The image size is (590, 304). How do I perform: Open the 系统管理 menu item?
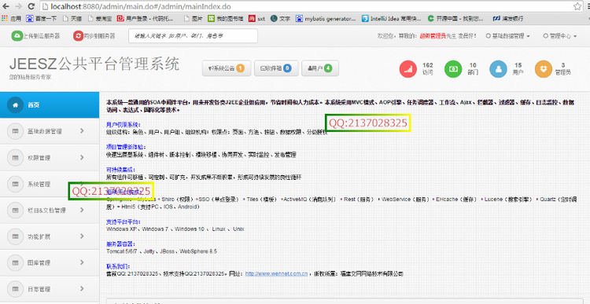50,184
